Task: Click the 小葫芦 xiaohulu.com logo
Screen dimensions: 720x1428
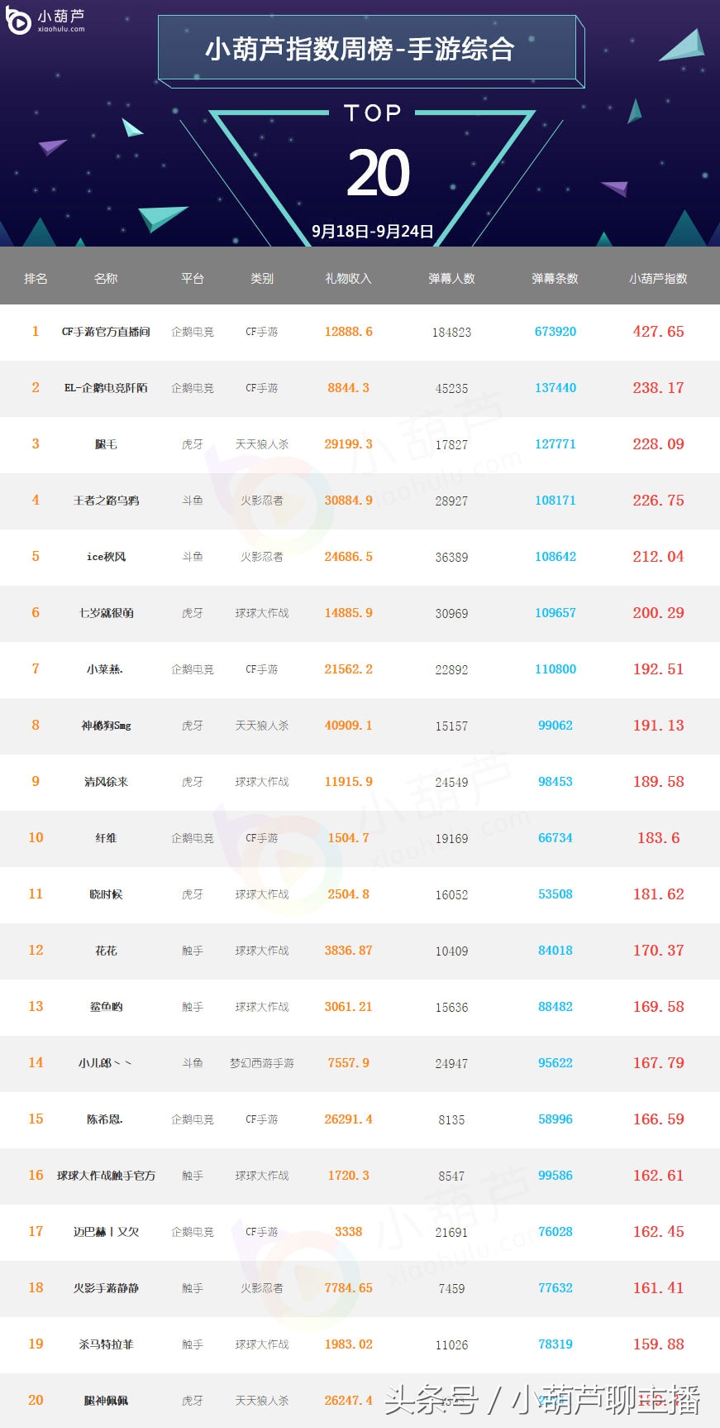Action: [45, 21]
